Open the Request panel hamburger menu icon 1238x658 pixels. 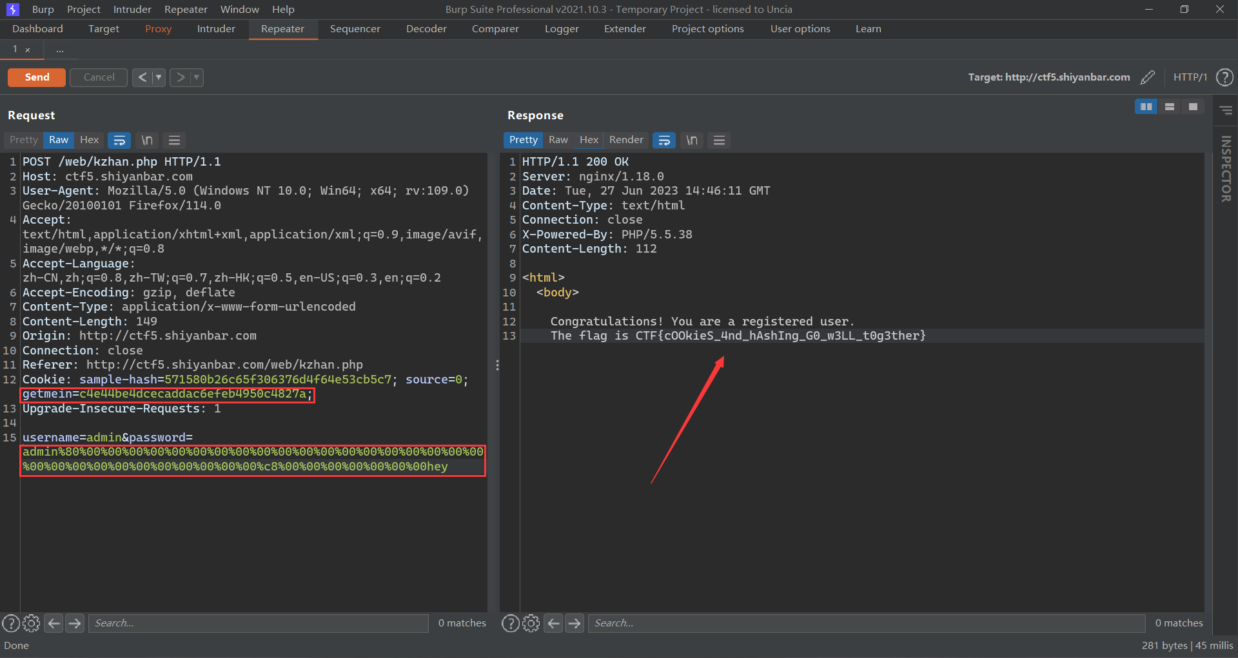[173, 140]
